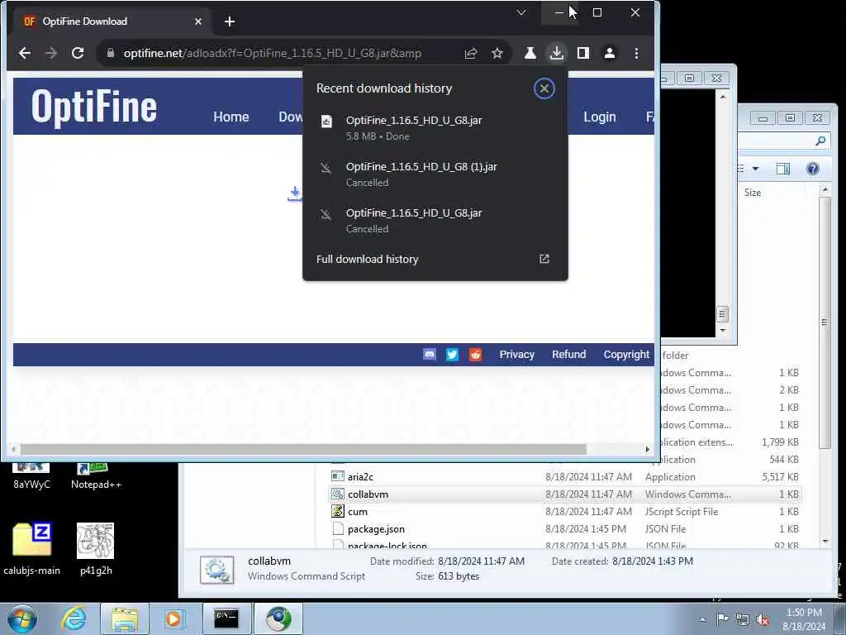Toggle the downloads toolbar icon

pyautogui.click(x=556, y=53)
